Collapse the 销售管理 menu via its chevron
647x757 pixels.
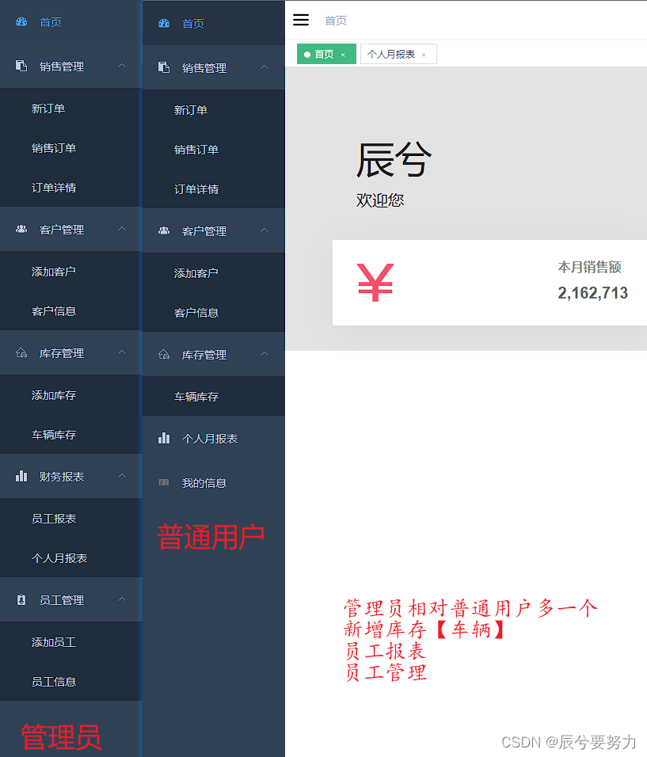point(123,67)
